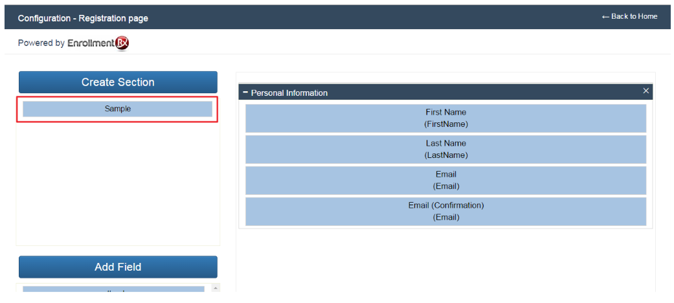Select the Email (Confirmation) field block
Image resolution: width=674 pixels, height=303 pixels.
click(x=445, y=211)
